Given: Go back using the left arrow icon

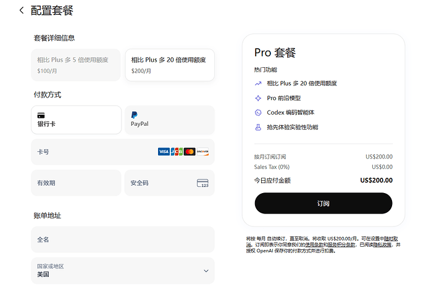Looking at the screenshot, I should point(22,10).
